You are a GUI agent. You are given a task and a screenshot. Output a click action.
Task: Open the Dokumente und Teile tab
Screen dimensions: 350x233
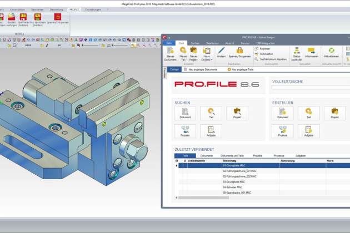click(232, 156)
